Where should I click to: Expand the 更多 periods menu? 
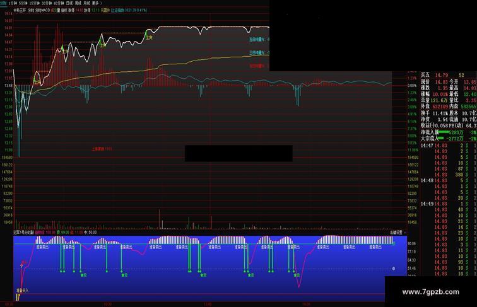point(97,3)
